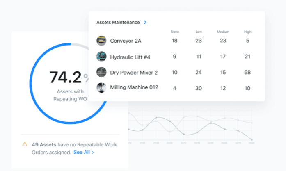This screenshot has width=286, height=171.
Task: Click Hydraulic Lift #4 Medium value 17
Action: point(223,57)
